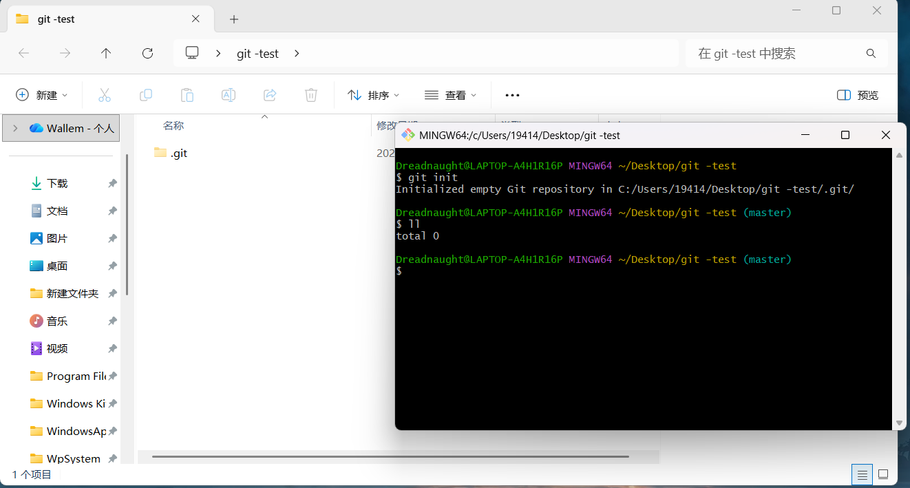Open 文档 in the sidebar
This screenshot has height=488, width=910.
[57, 211]
